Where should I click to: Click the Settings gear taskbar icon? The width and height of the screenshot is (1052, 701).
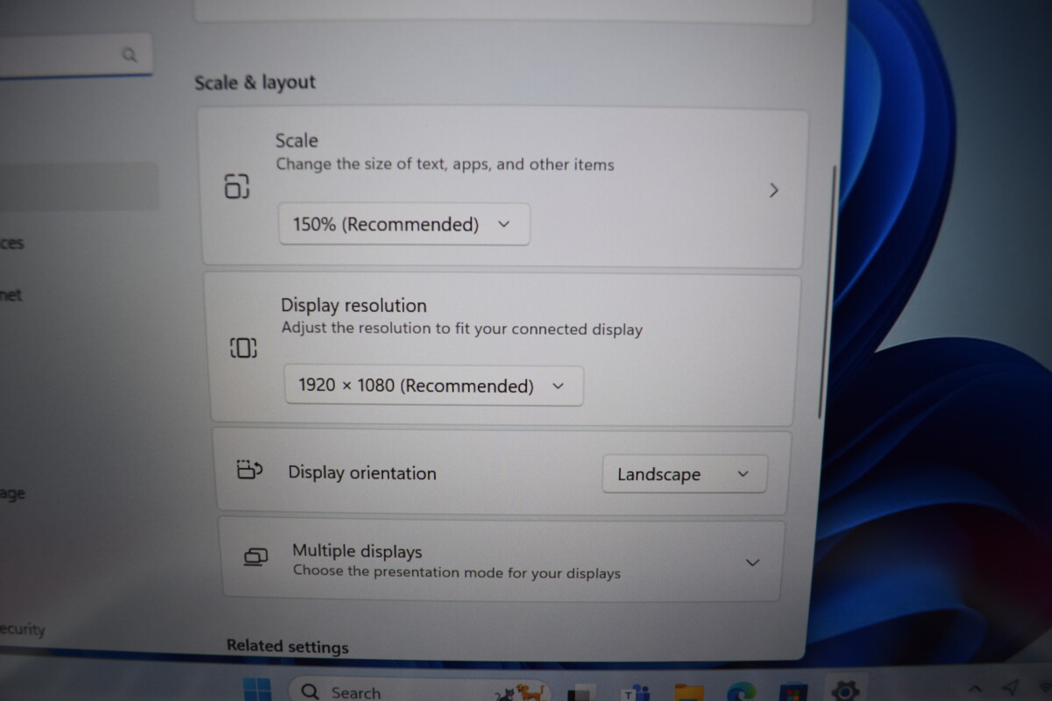coord(846,691)
